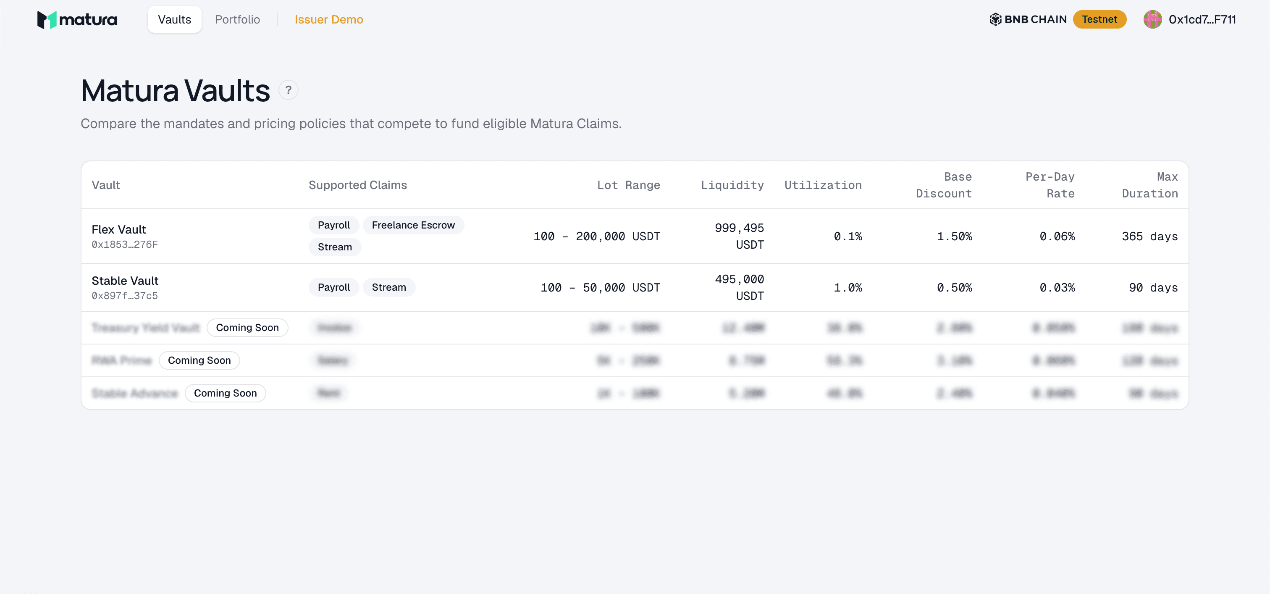The height and width of the screenshot is (594, 1270).
Task: Click the Supported Claims column header
Action: pyautogui.click(x=358, y=185)
